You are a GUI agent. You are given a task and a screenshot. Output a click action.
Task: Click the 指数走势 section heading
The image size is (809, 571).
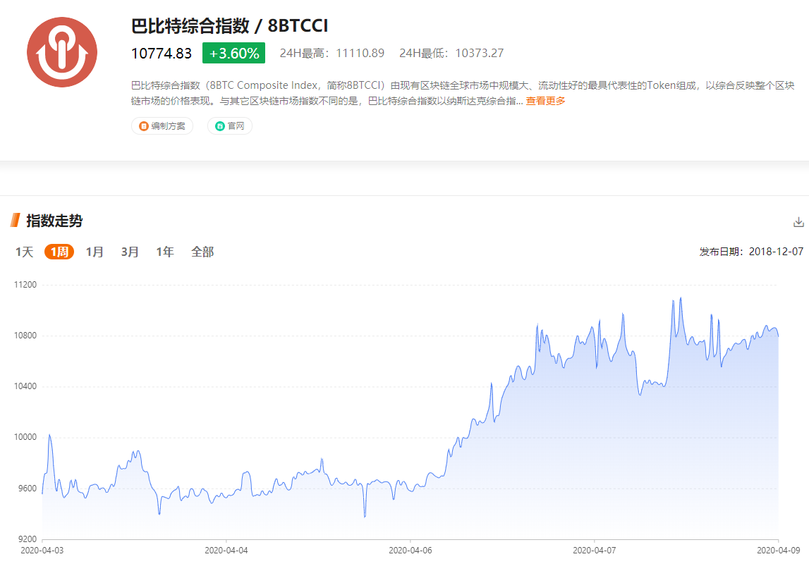coord(54,221)
